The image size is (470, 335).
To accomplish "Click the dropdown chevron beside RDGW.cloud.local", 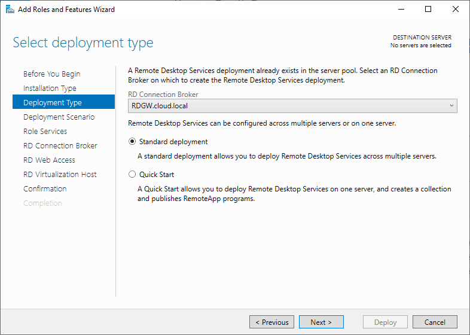I will [451, 106].
